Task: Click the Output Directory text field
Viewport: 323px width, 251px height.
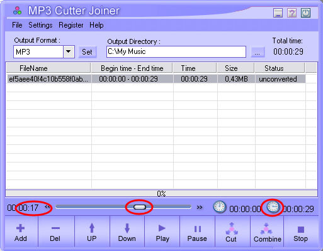Action: click(176, 51)
